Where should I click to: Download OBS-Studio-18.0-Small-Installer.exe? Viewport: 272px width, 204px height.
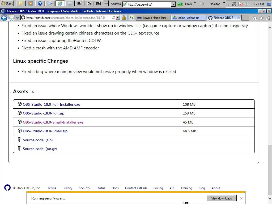tap(53, 122)
